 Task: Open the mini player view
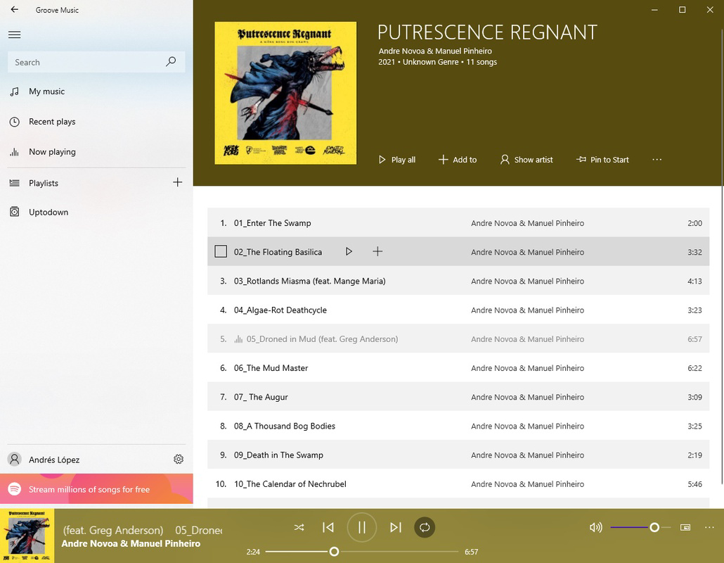point(684,526)
